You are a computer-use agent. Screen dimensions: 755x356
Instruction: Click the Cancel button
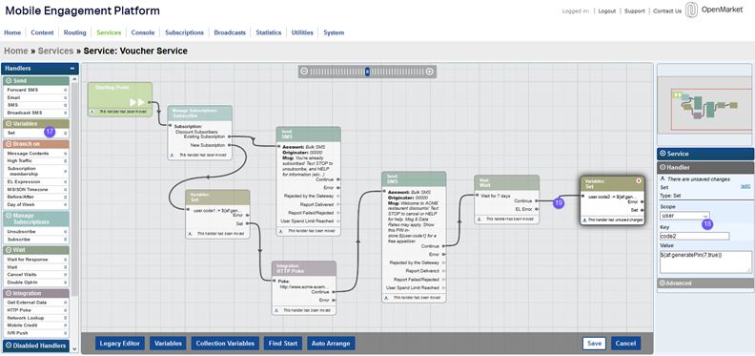pos(626,344)
